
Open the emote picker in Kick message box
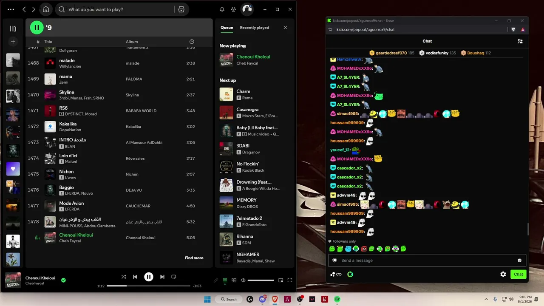pyautogui.click(x=519, y=261)
